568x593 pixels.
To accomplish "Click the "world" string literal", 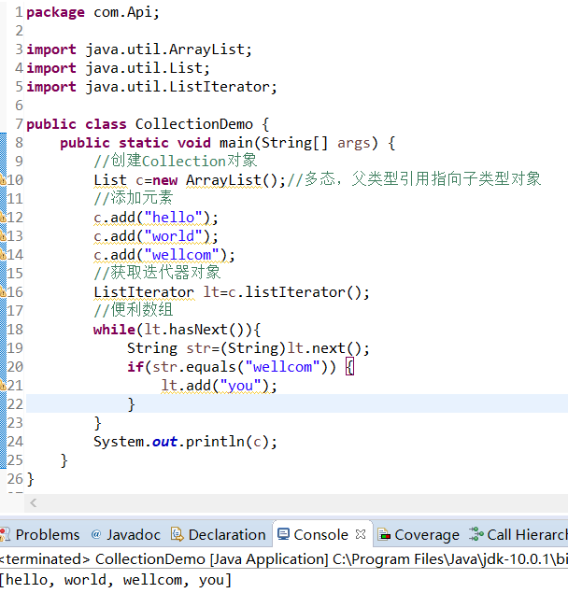I will (x=174, y=236).
